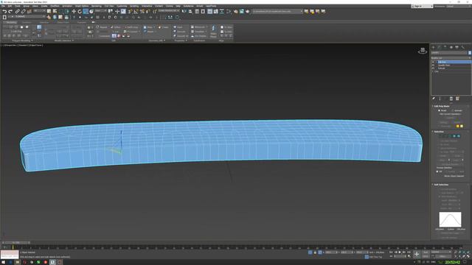Select the Unlink Selection tool

click(x=23, y=12)
